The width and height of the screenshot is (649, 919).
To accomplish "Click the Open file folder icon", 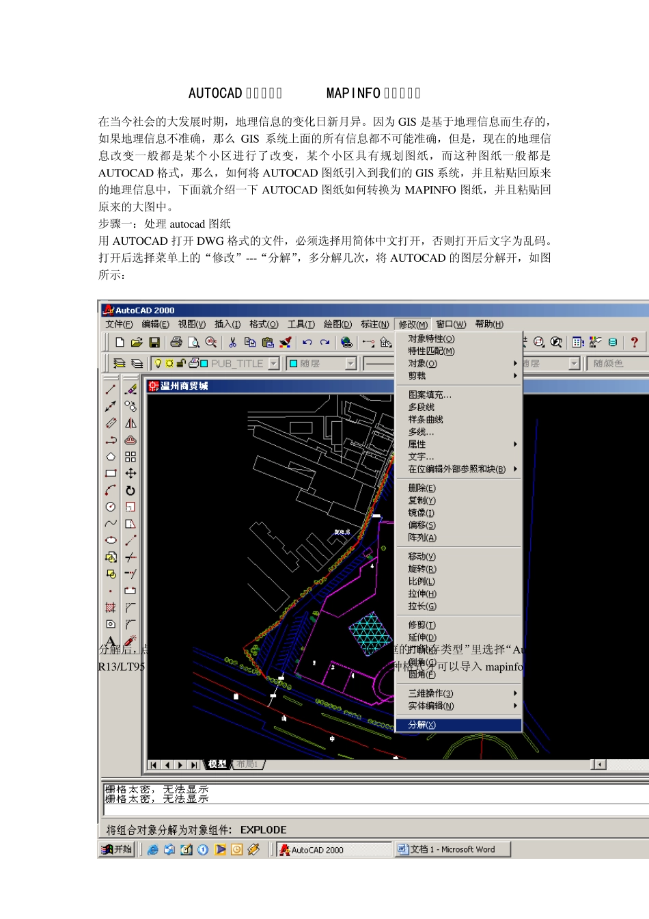I will tap(137, 342).
